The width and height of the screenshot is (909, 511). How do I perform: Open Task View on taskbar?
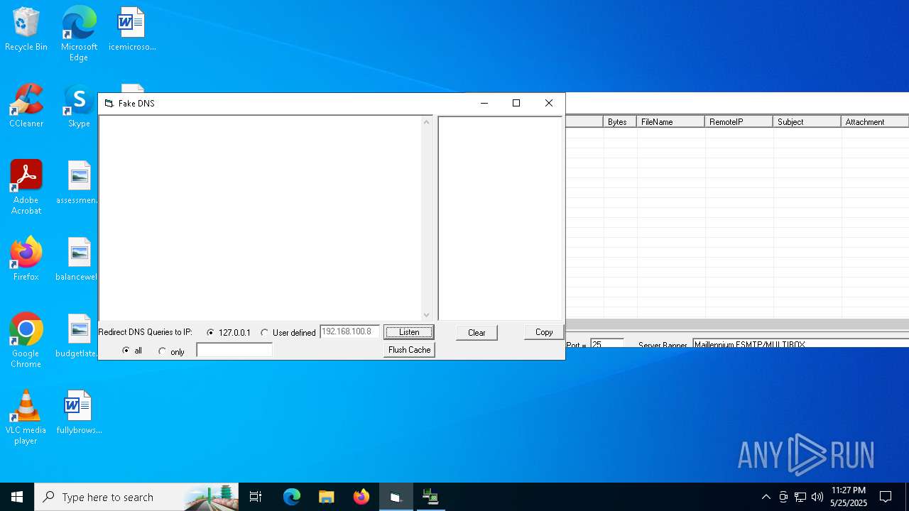(x=256, y=497)
